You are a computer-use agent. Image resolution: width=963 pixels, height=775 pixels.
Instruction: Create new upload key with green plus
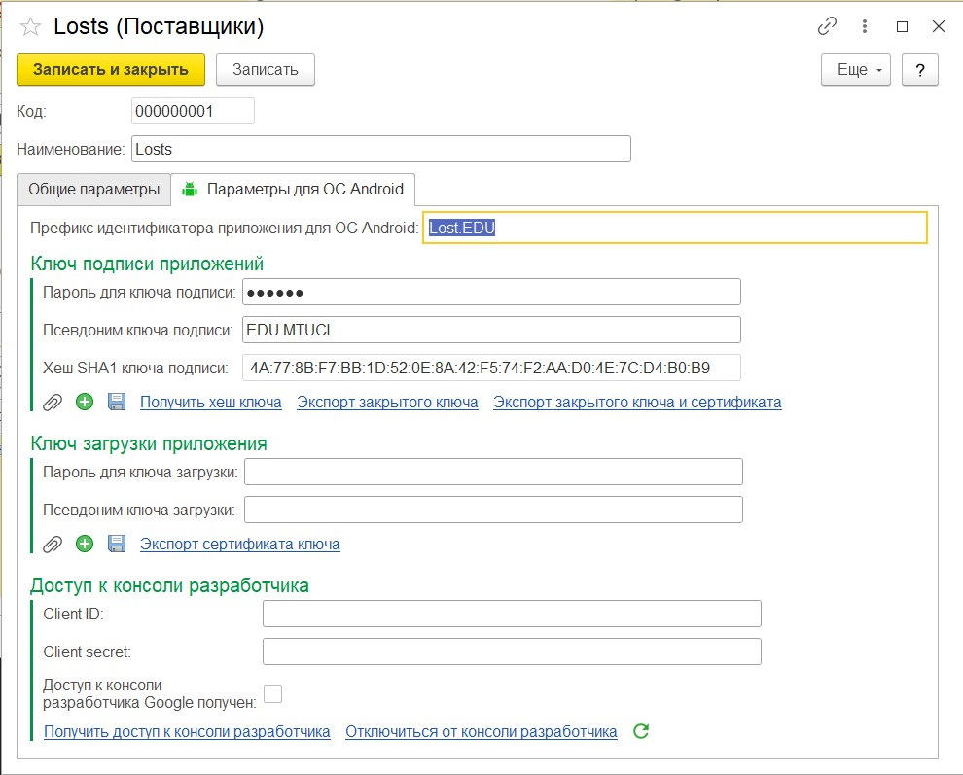click(x=85, y=544)
